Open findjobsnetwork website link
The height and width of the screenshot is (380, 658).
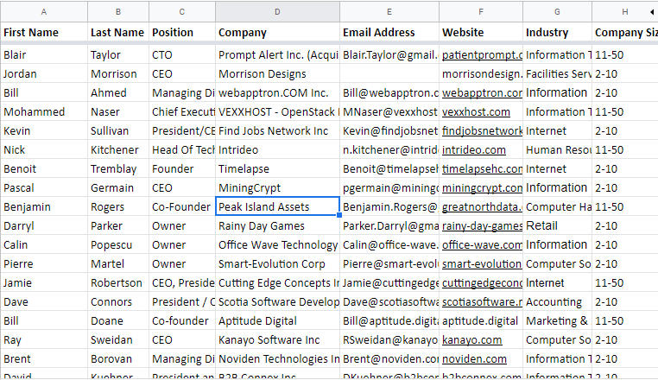coord(482,131)
